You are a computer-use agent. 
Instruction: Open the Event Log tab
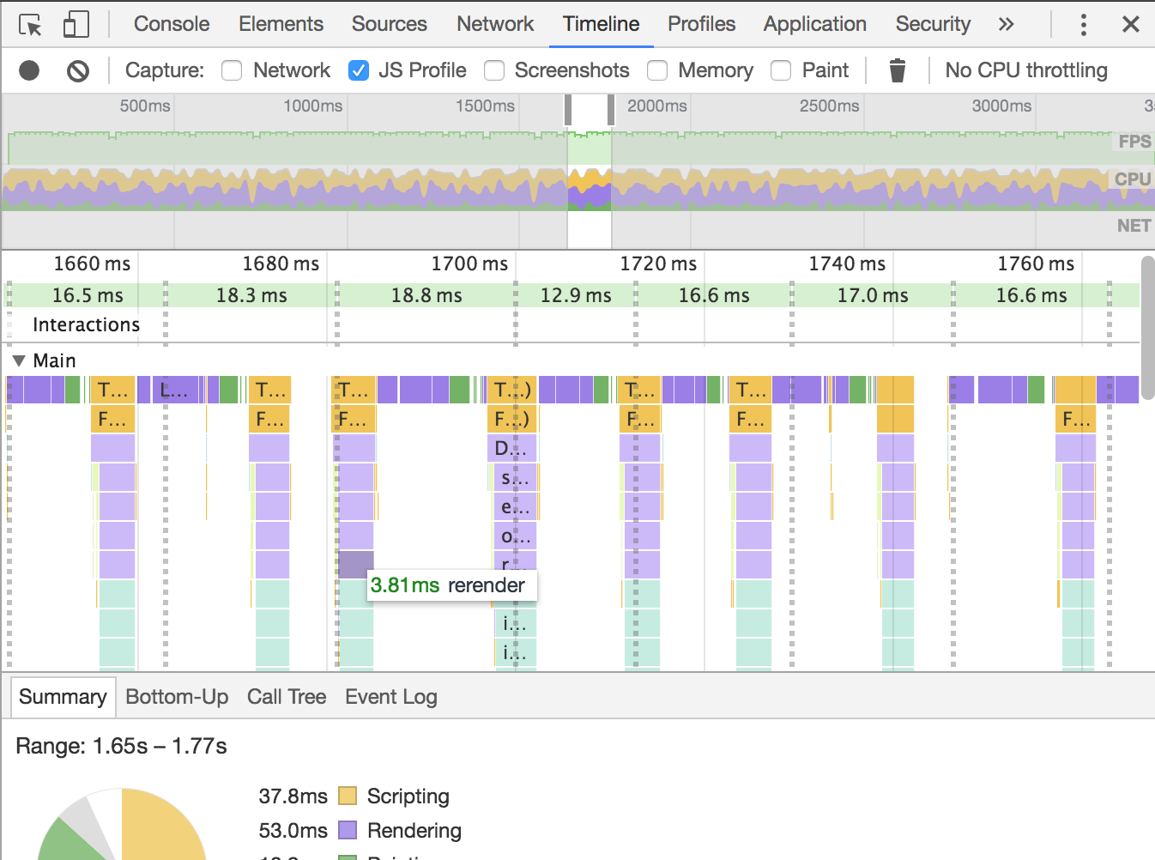[x=391, y=697]
